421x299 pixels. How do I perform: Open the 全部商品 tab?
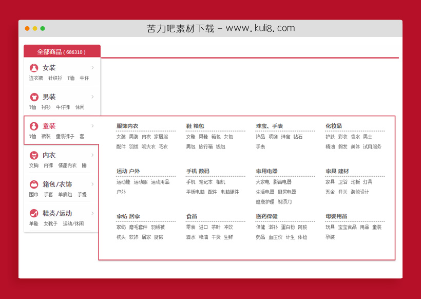click(x=62, y=52)
